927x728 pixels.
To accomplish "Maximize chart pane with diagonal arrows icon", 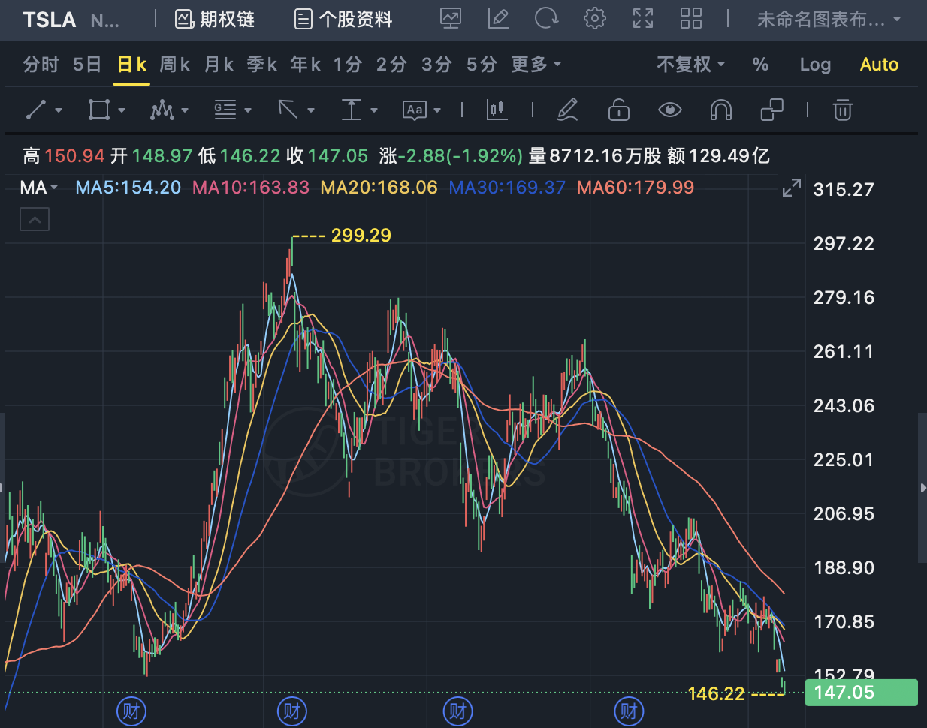I will (792, 188).
